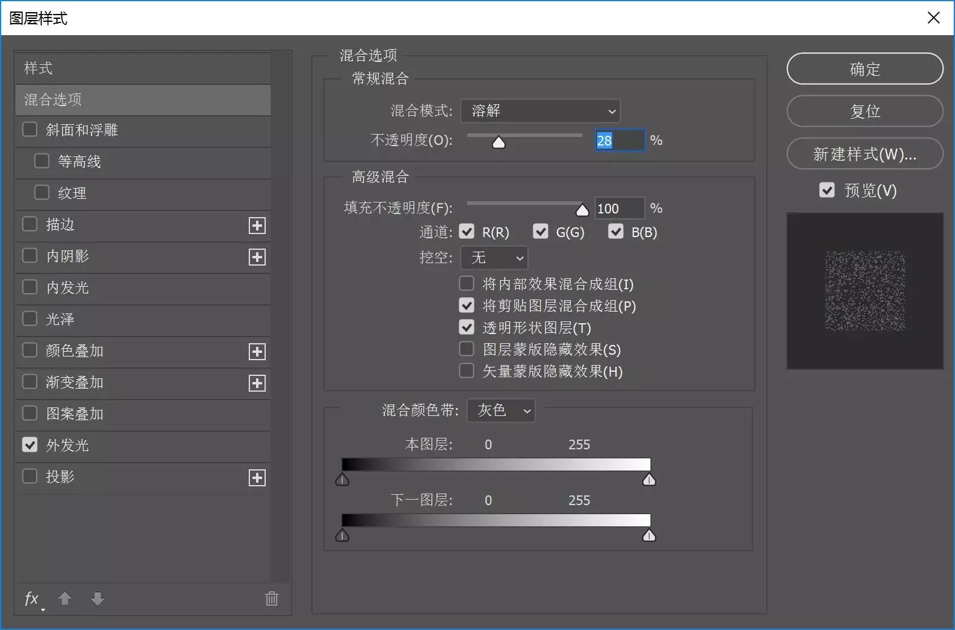Click the plus icon beside 渐变叠加
955x630 pixels.
[257, 383]
